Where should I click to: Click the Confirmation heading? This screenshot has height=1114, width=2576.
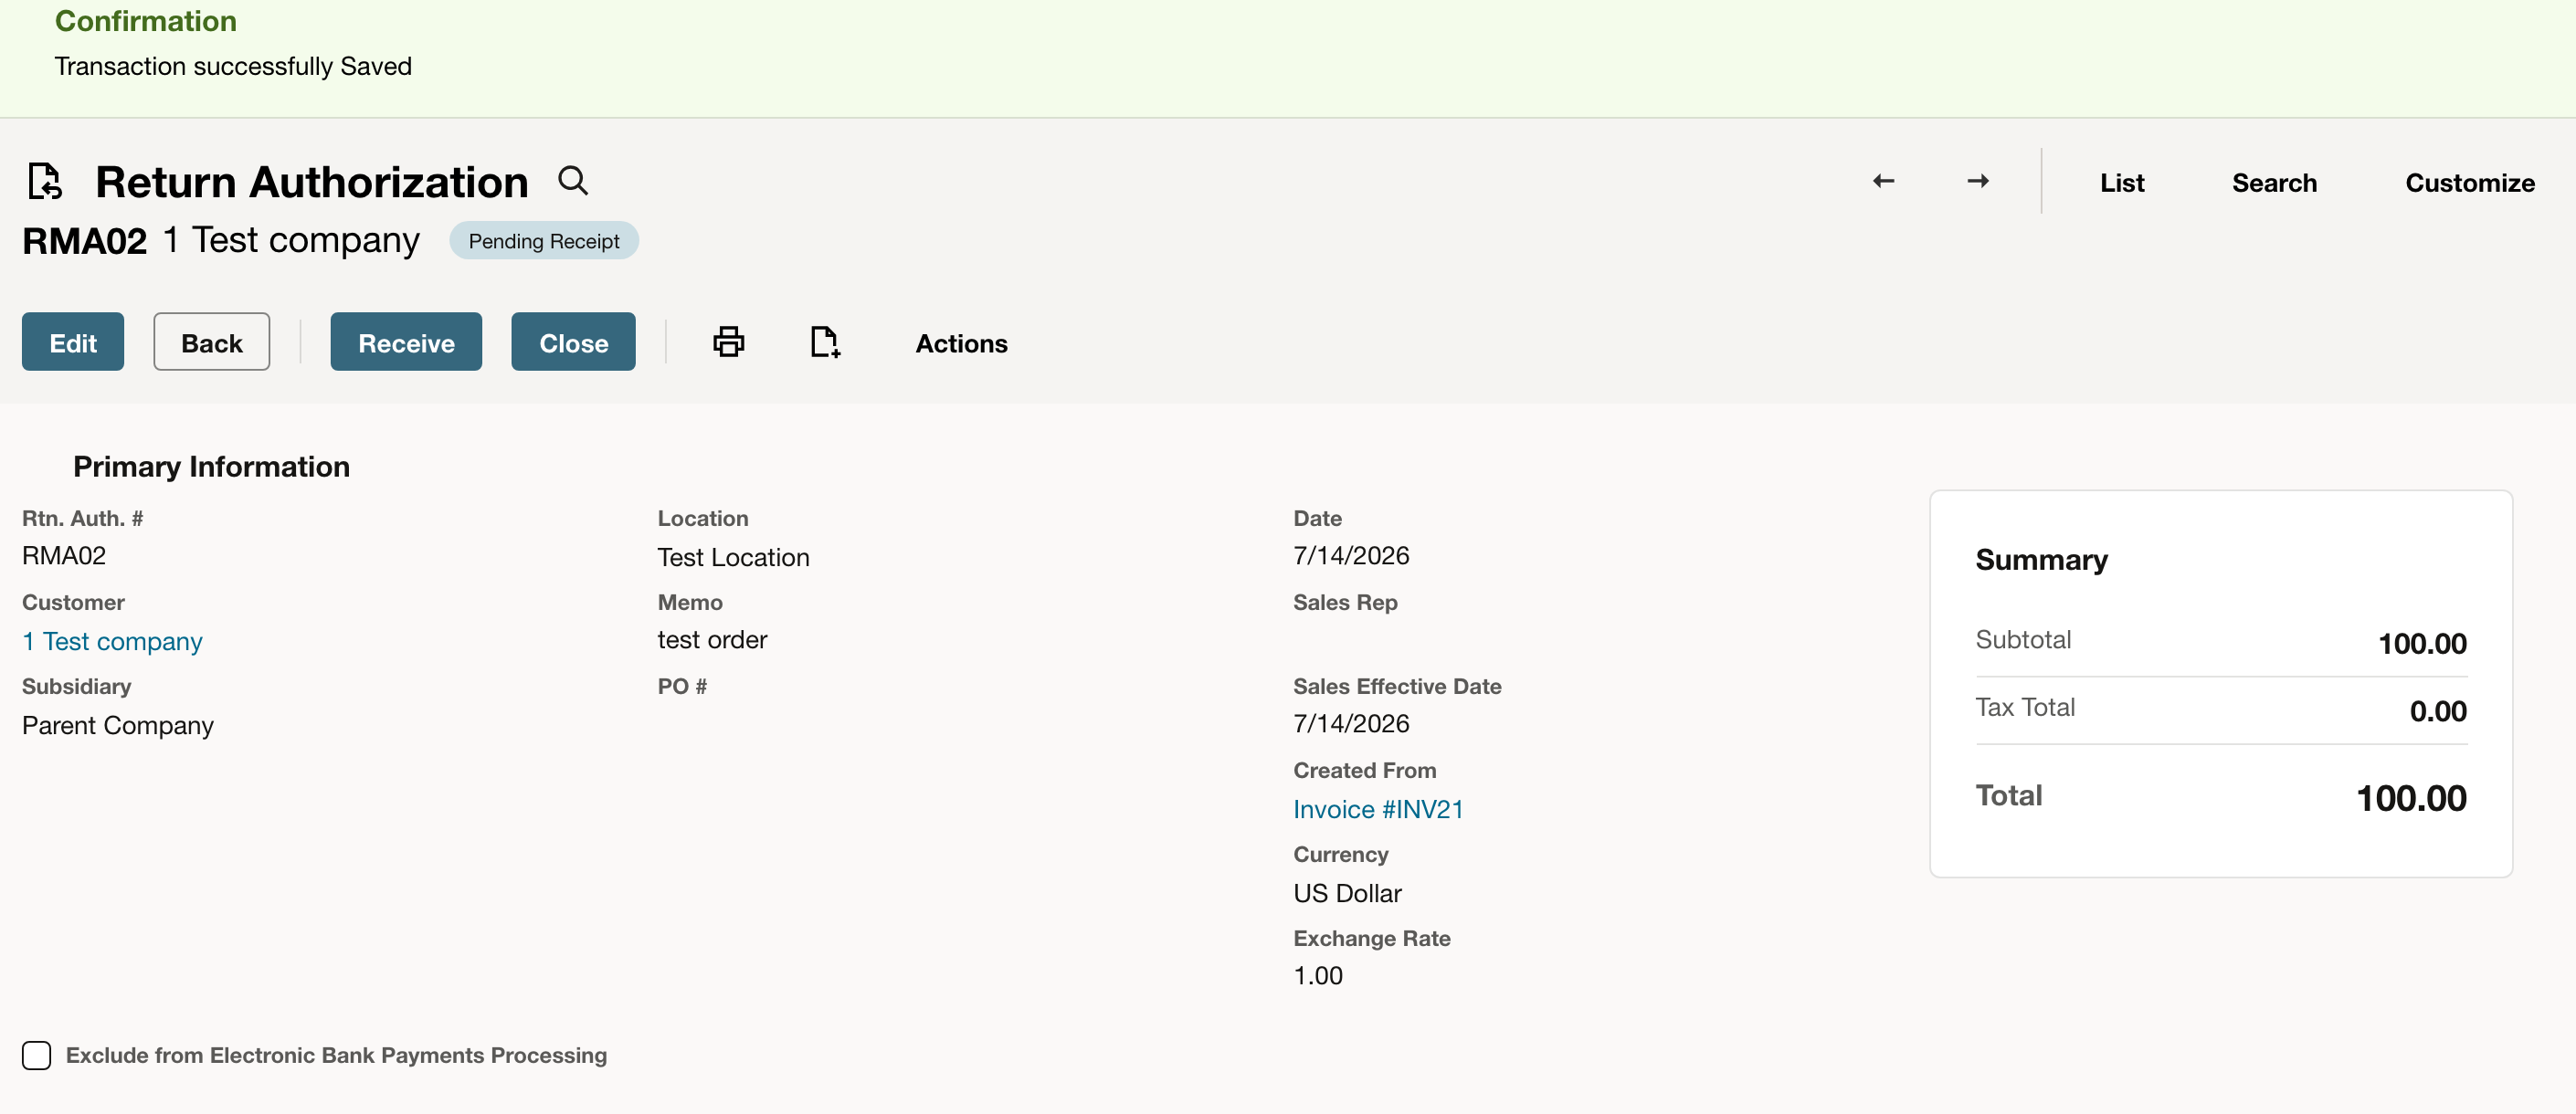[x=146, y=21]
